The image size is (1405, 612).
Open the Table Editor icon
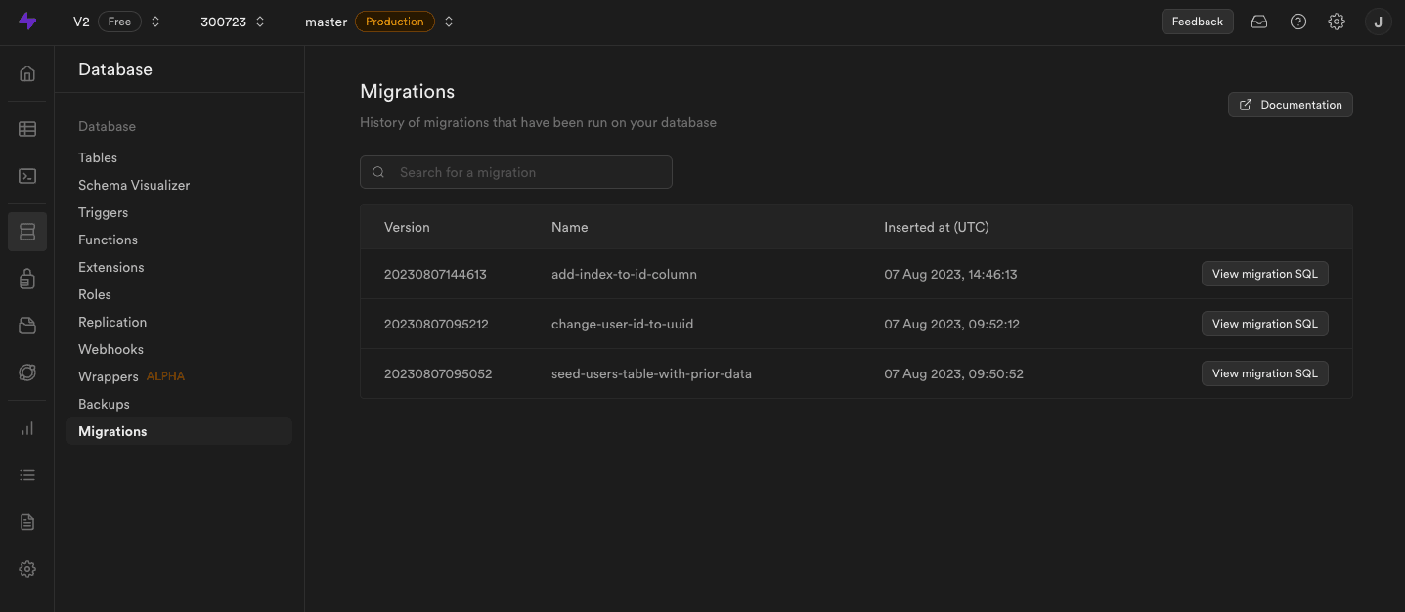pos(27,129)
